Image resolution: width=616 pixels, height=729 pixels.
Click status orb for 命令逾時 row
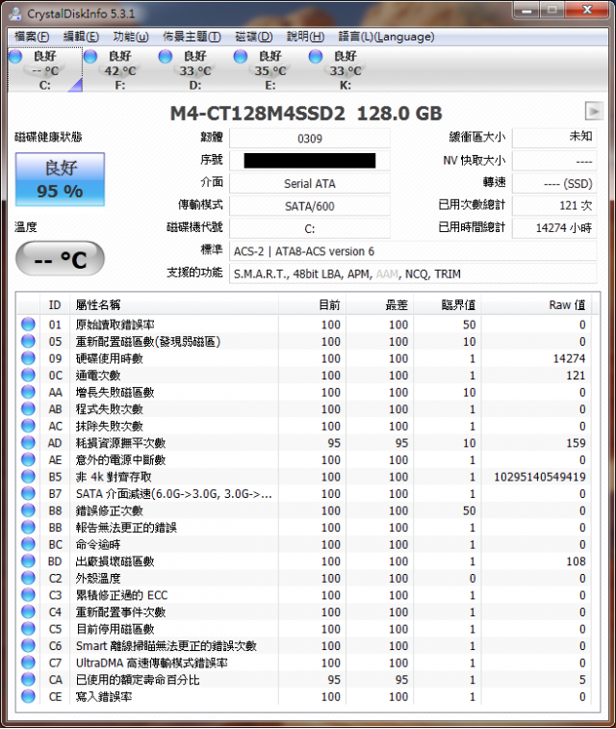point(28,544)
